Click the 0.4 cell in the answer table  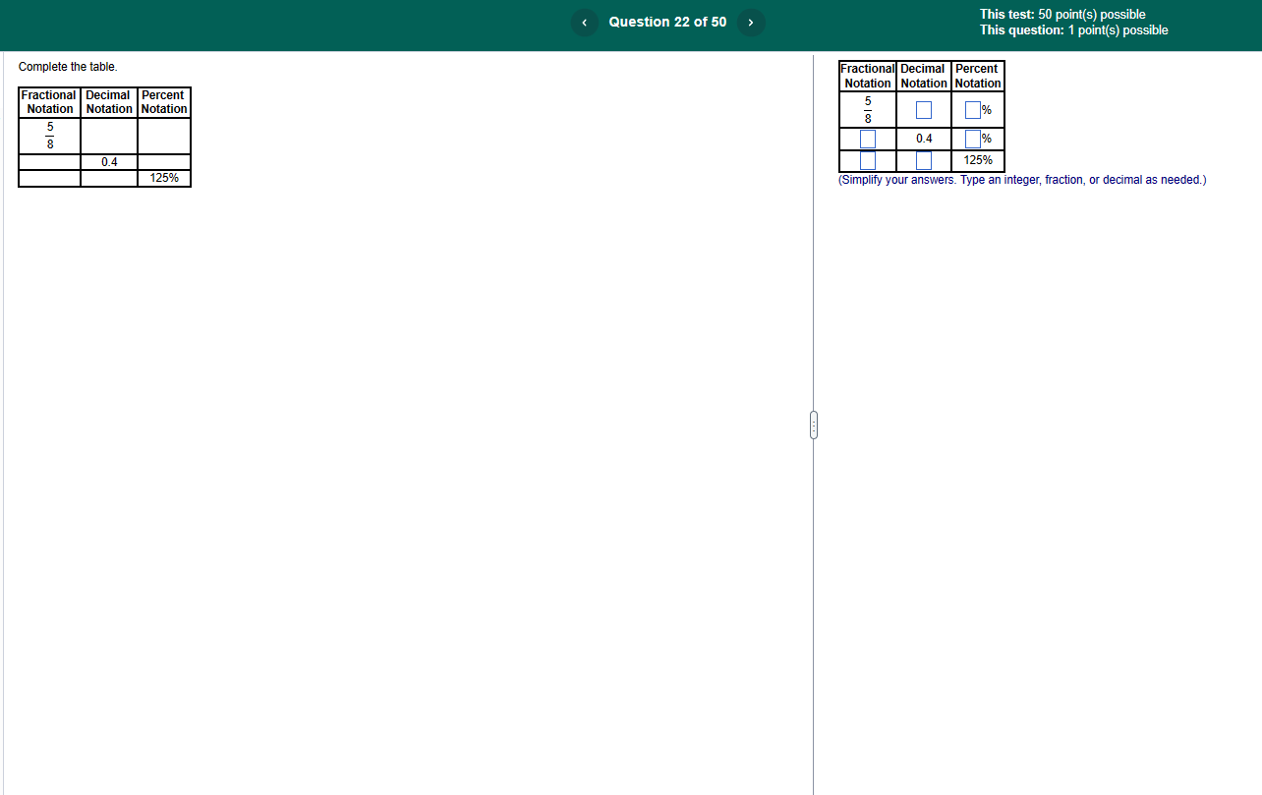pyautogui.click(x=923, y=139)
